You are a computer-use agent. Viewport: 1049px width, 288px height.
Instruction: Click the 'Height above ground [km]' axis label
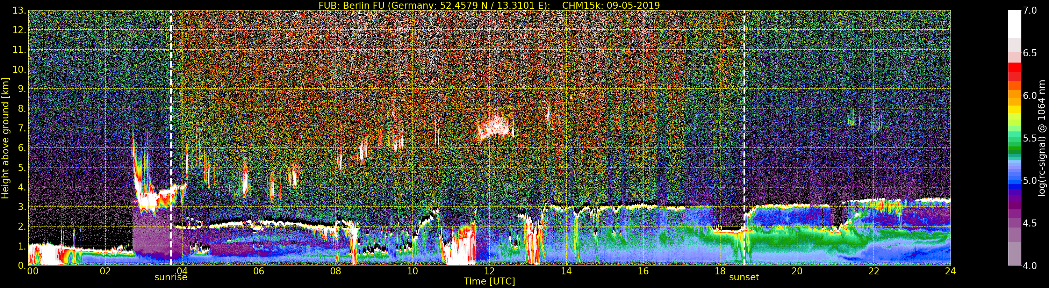[x=5, y=138]
